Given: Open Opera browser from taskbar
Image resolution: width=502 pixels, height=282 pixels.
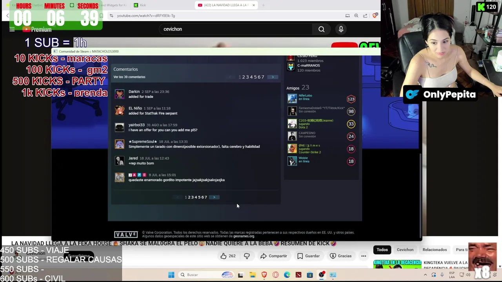Looking at the screenshot, I should [275, 275].
